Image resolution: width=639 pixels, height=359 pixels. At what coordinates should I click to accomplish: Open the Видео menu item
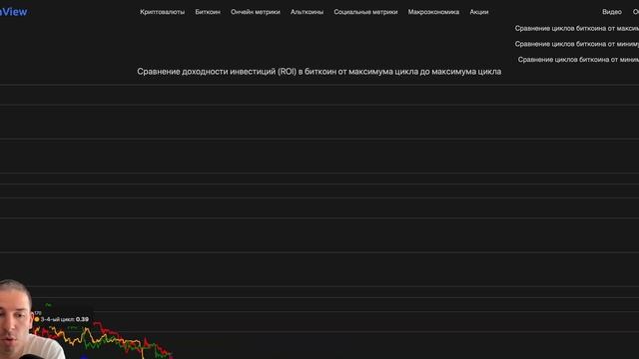click(612, 12)
